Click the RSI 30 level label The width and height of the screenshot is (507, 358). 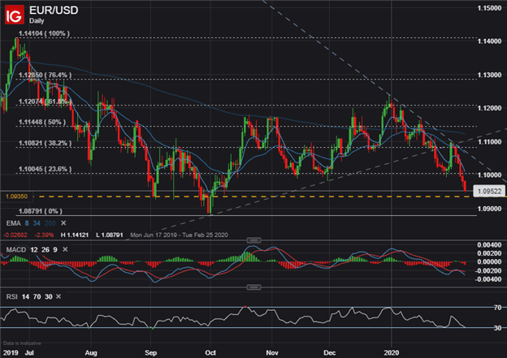(497, 328)
